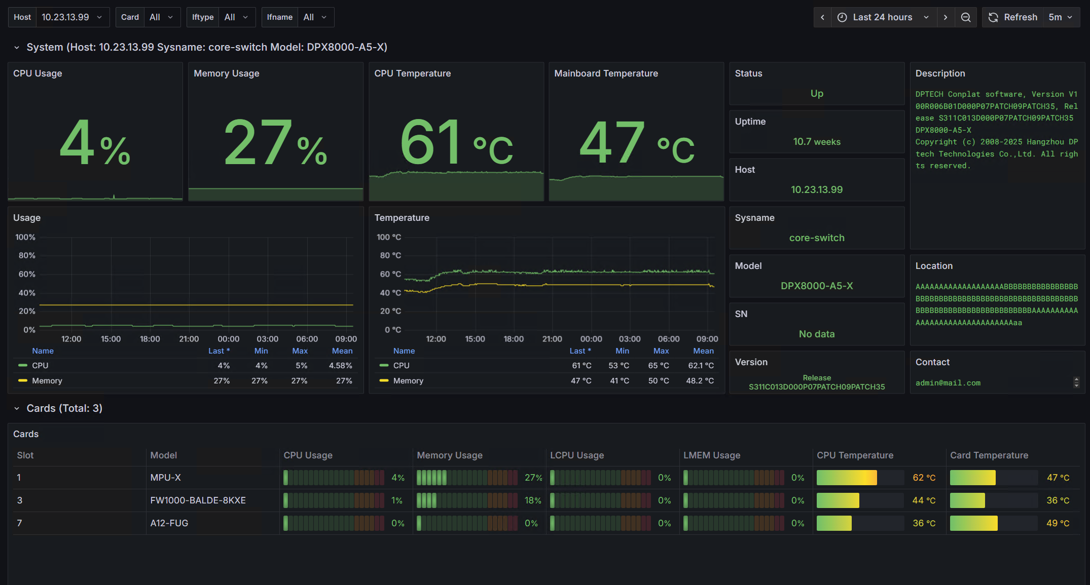Screen dimensions: 1090x585
Task: Open the Last 24 hours time picker
Action: point(884,17)
